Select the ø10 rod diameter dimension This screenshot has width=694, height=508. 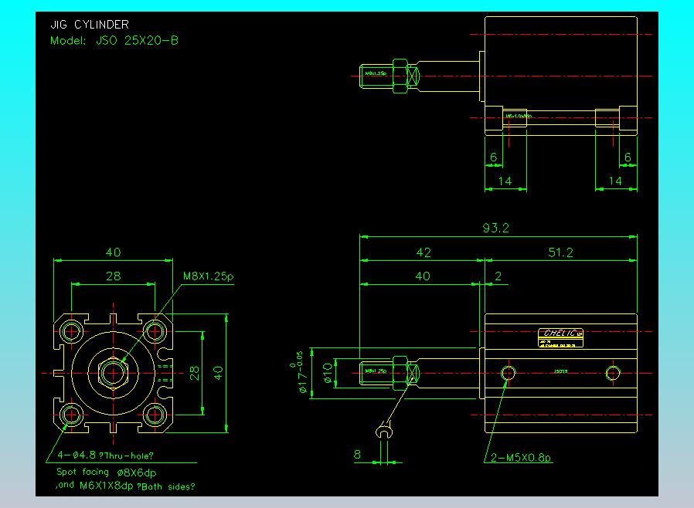click(328, 374)
